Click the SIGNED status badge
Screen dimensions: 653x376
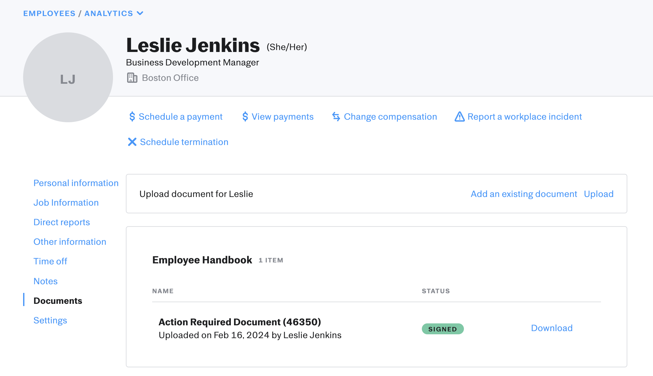442,329
